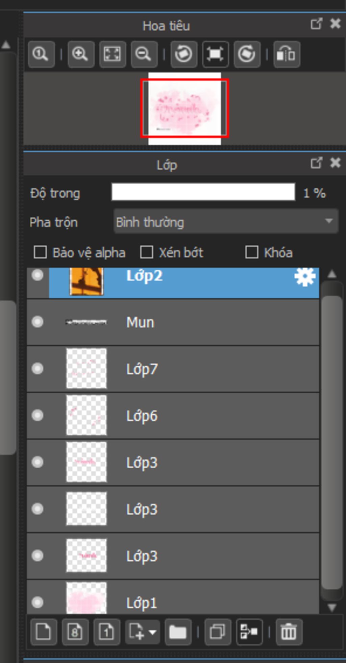
Task: Rotate canvas view right icon
Action: click(247, 54)
